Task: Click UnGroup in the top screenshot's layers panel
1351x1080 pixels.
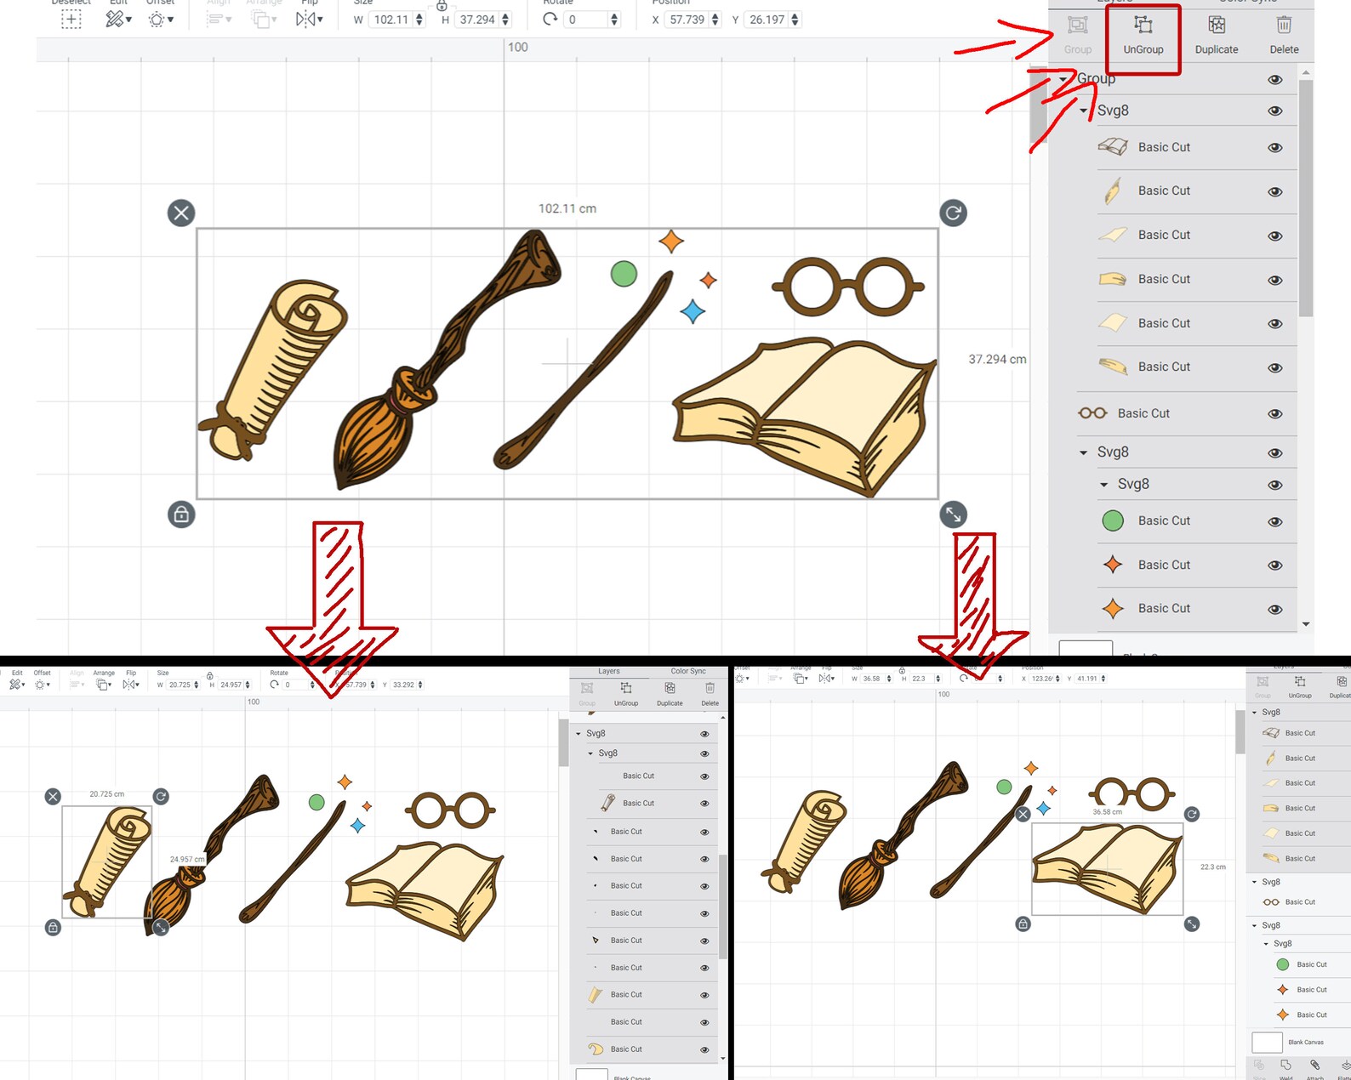Action: (x=1143, y=35)
